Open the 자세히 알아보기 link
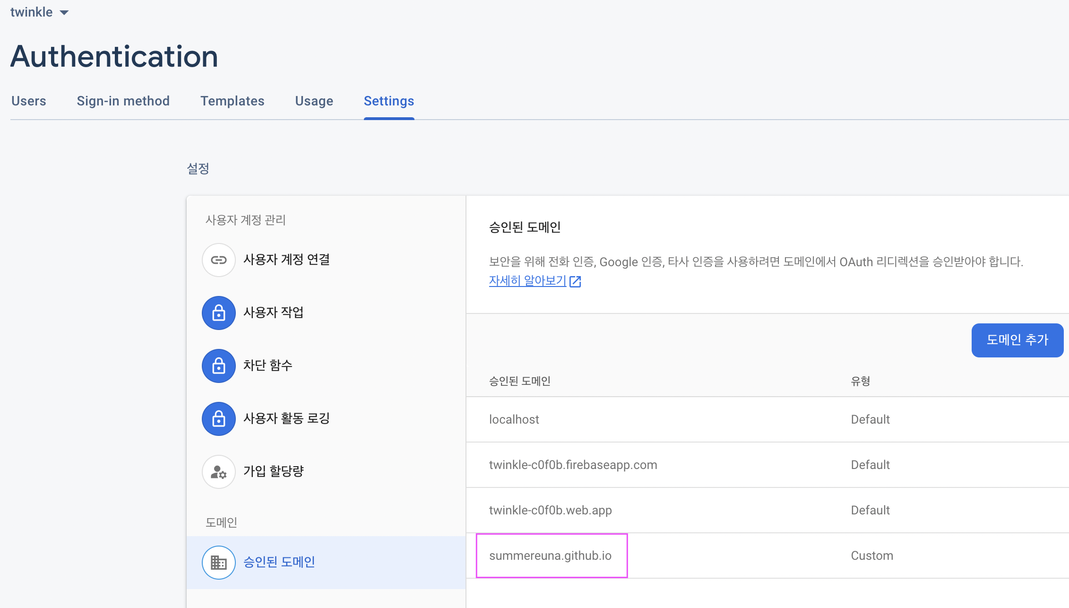 [527, 281]
